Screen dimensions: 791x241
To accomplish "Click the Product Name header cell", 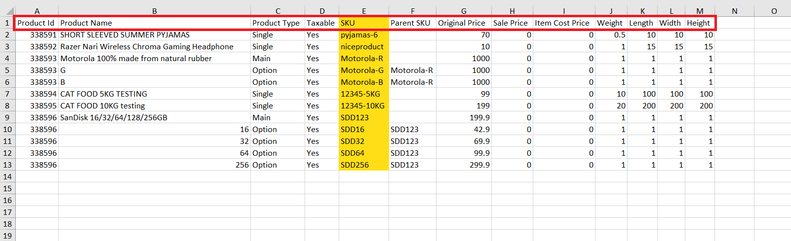I will (x=155, y=23).
